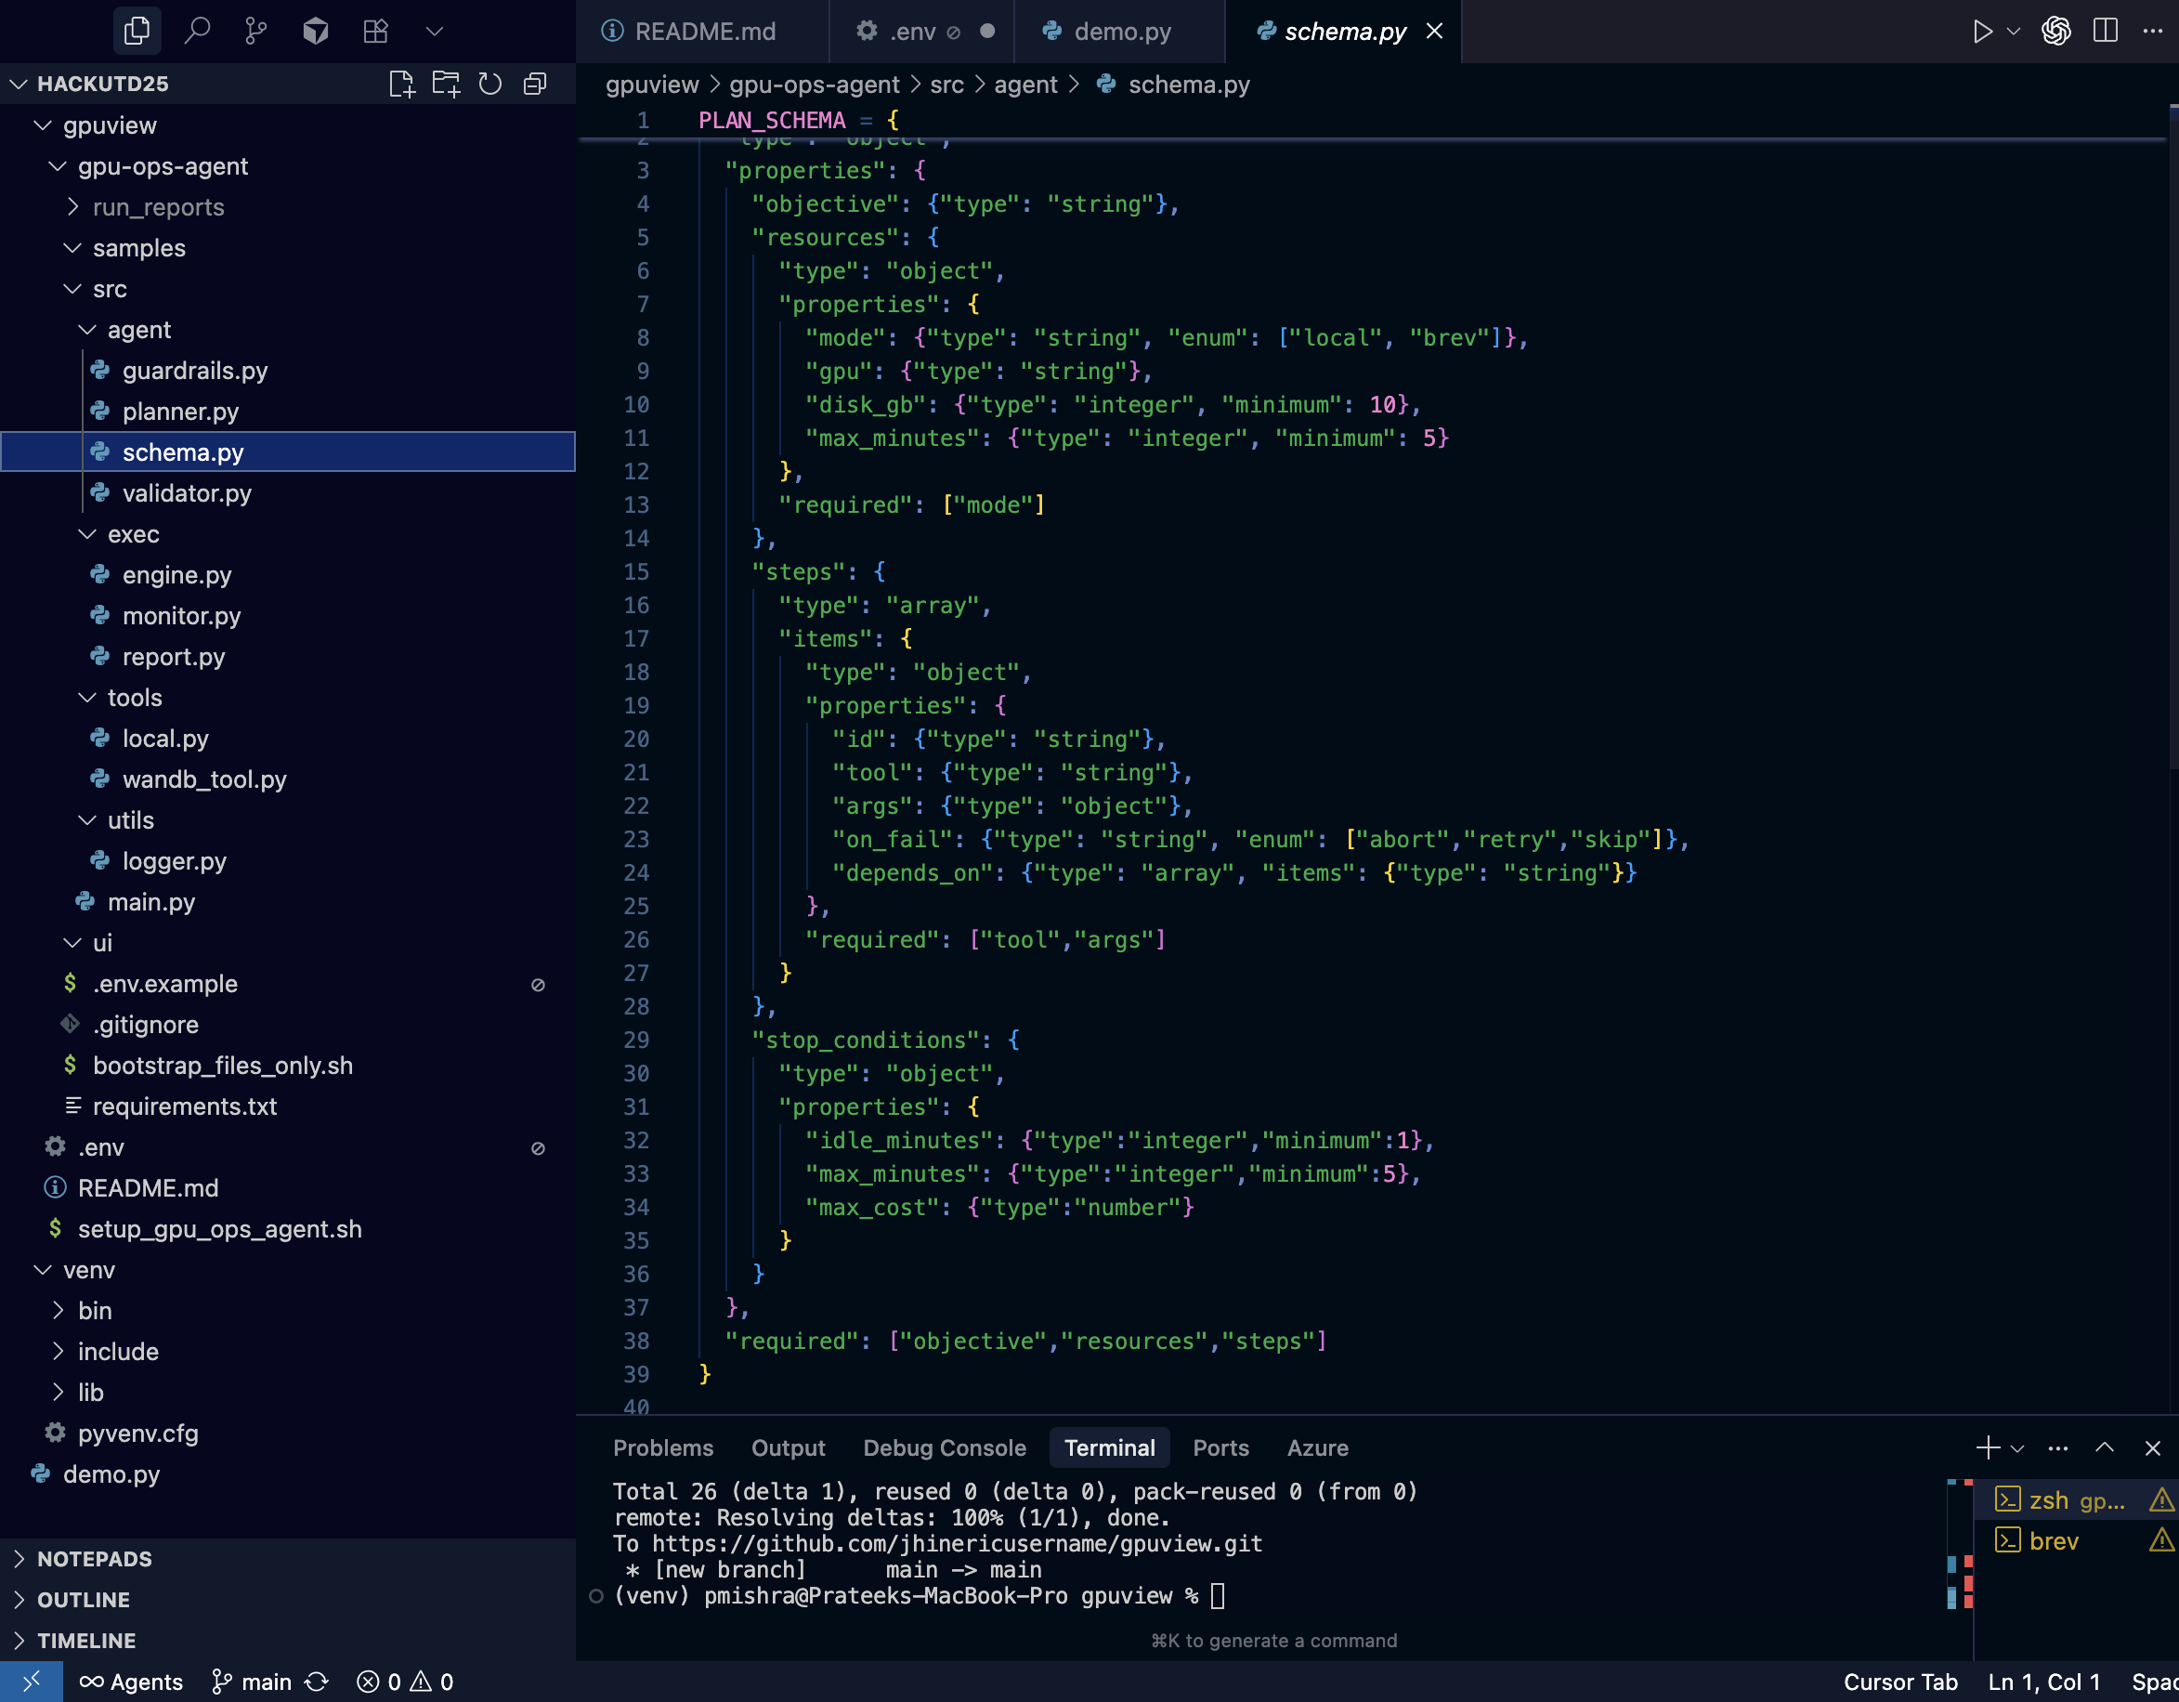This screenshot has width=2179, height=1702.
Task: Switch to the Problems panel tab
Action: tap(662, 1447)
